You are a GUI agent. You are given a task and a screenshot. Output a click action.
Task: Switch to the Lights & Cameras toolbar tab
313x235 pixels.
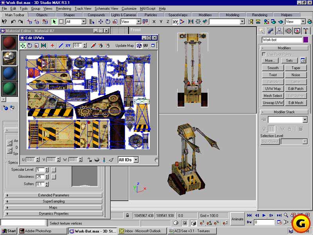tap(124, 15)
